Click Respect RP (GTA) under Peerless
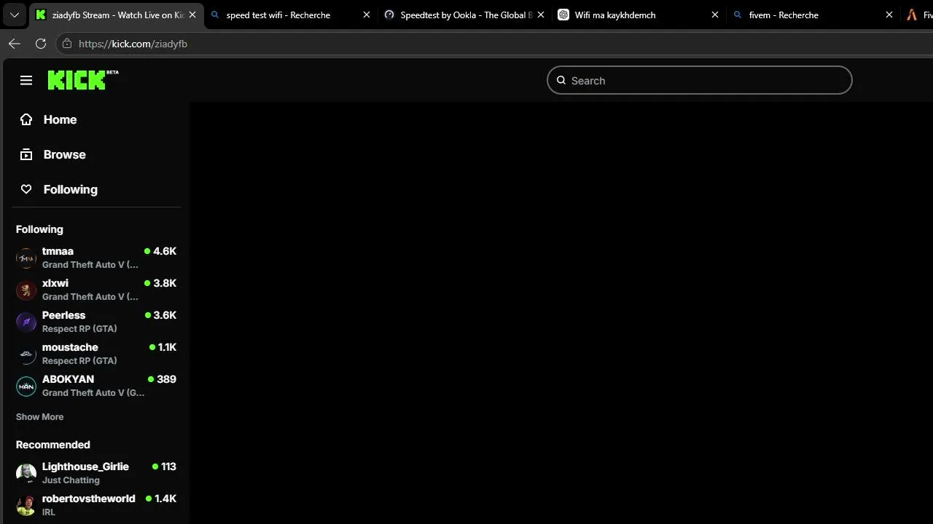Screen dimensions: 933x524 [x=79, y=329]
